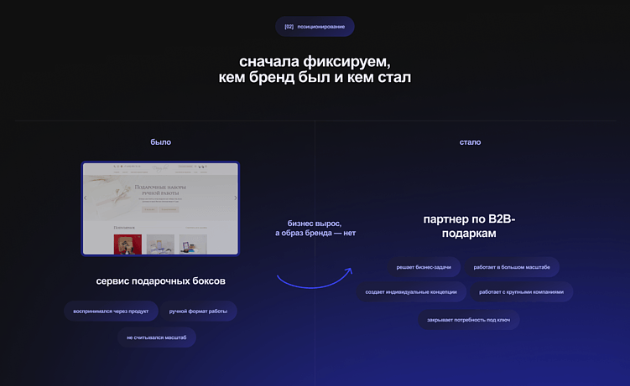
Task: Click the 'сервис подарочных боксов' heading
Action: coord(161,281)
